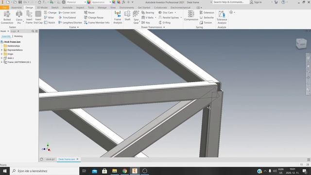Run Frame Analysis
Screen dimensions: 311x175
[x=118, y=17]
